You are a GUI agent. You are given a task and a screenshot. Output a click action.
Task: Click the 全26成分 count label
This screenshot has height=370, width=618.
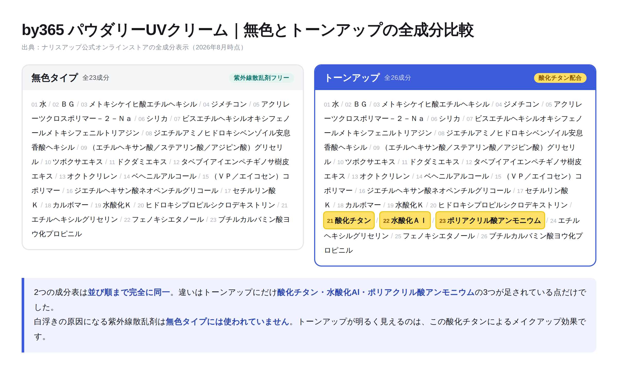click(x=398, y=78)
